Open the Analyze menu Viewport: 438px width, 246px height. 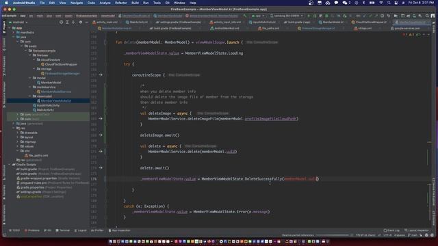coord(105,3)
